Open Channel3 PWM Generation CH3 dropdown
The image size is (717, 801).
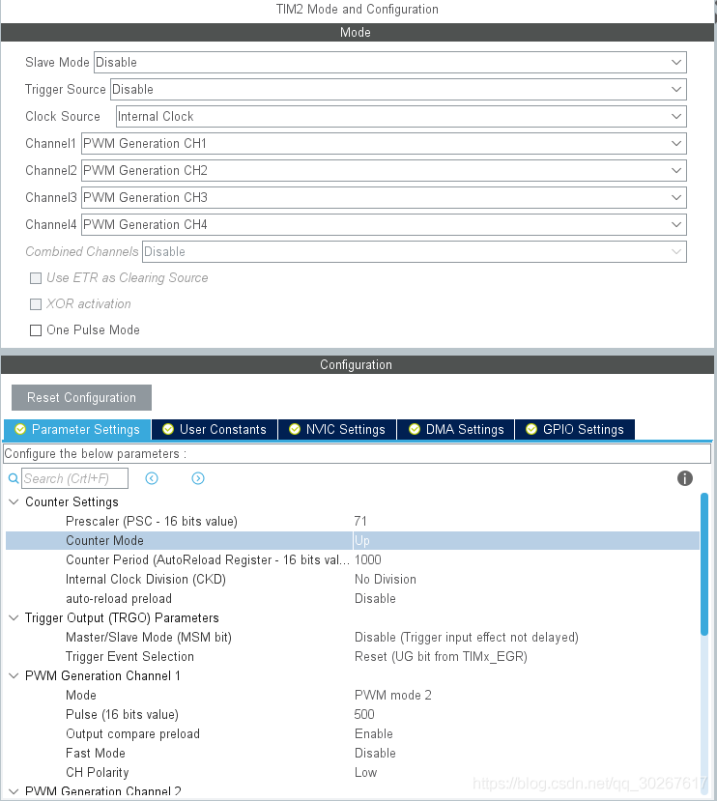tap(384, 198)
